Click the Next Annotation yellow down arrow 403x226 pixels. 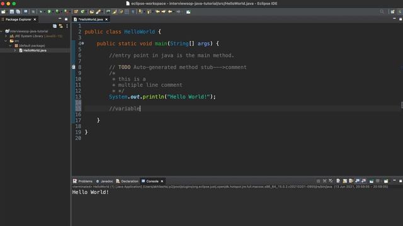(x=140, y=12)
